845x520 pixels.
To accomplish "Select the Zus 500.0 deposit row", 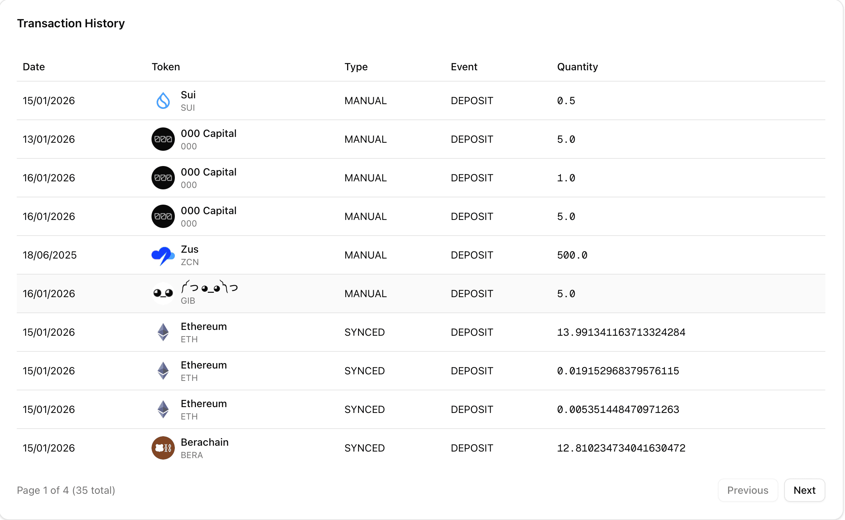I will (x=422, y=255).
